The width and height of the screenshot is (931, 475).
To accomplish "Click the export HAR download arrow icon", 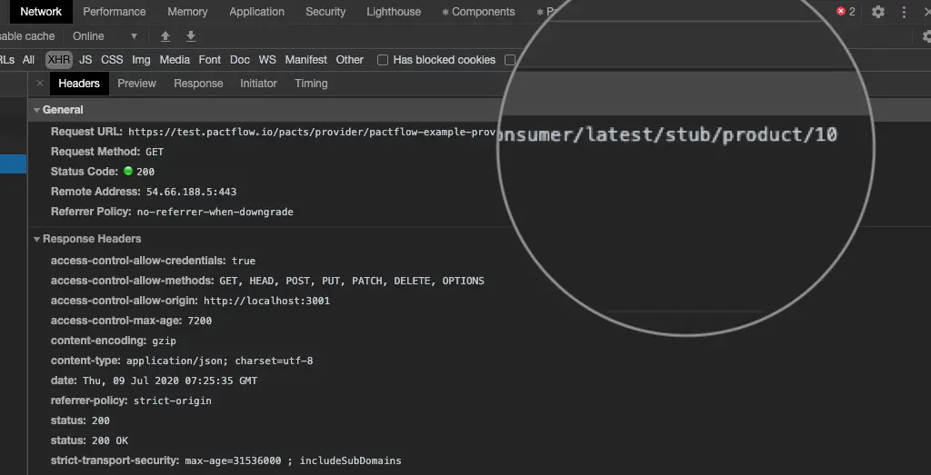I will tap(191, 36).
